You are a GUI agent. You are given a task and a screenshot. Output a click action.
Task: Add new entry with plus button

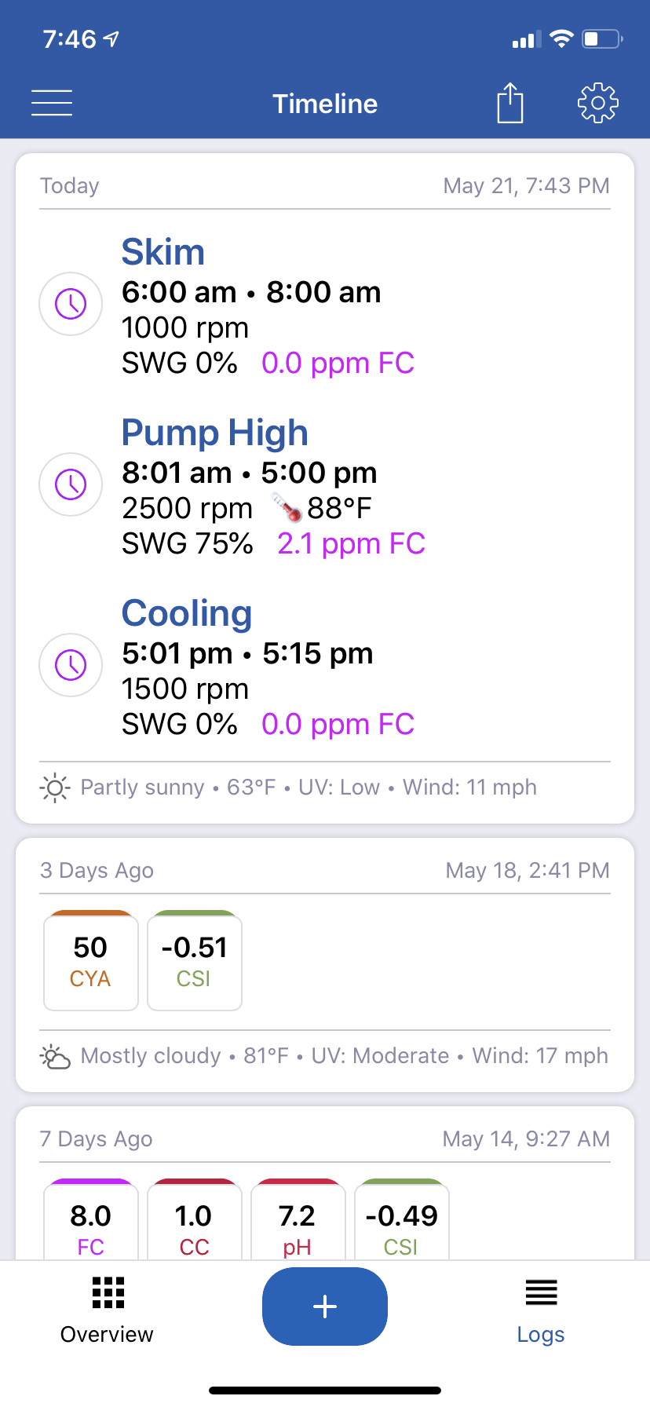coord(325,1306)
